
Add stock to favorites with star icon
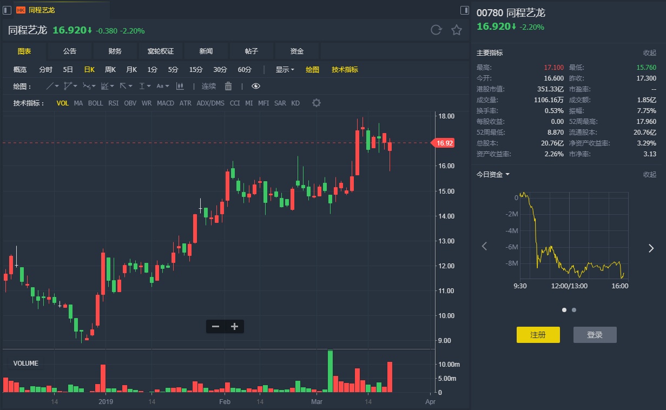point(457,30)
